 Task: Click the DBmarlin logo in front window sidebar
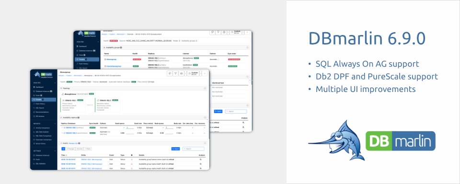point(44,75)
